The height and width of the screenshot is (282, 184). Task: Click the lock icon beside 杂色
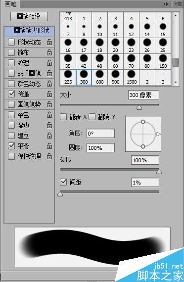(49, 115)
